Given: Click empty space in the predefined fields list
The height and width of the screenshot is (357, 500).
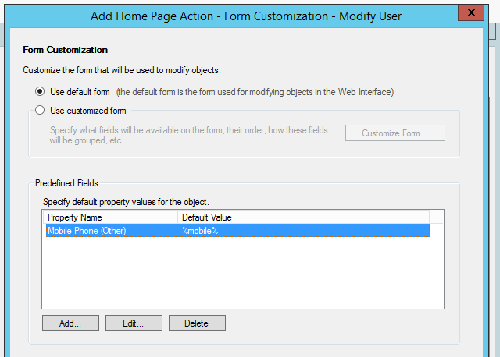Looking at the screenshot, I should click(242, 272).
